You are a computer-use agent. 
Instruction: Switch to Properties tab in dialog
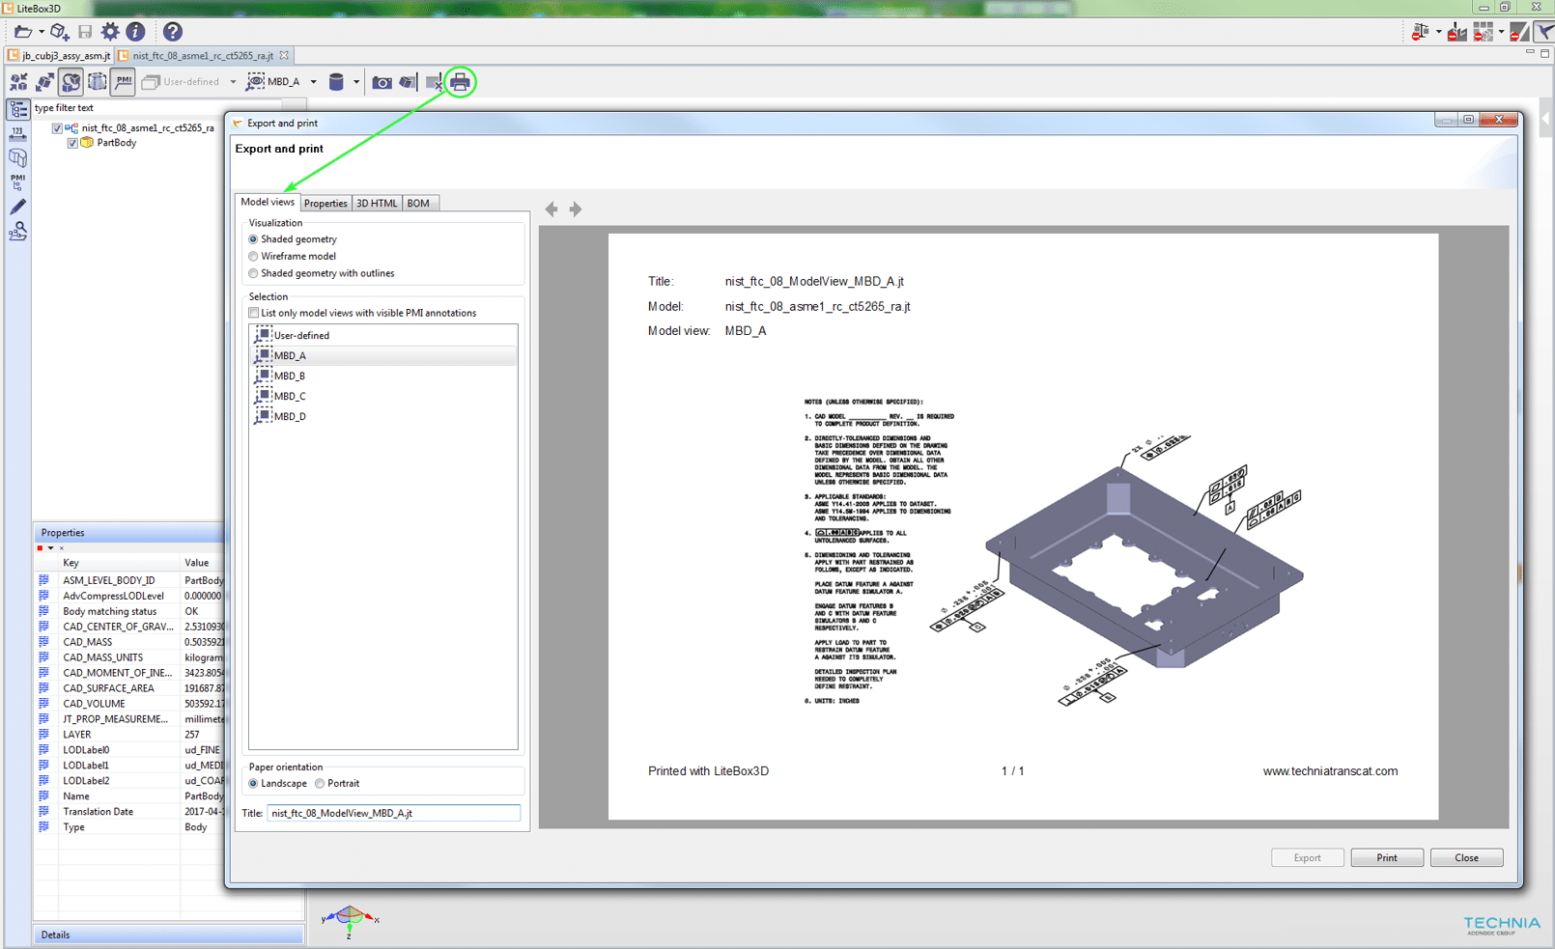(325, 203)
